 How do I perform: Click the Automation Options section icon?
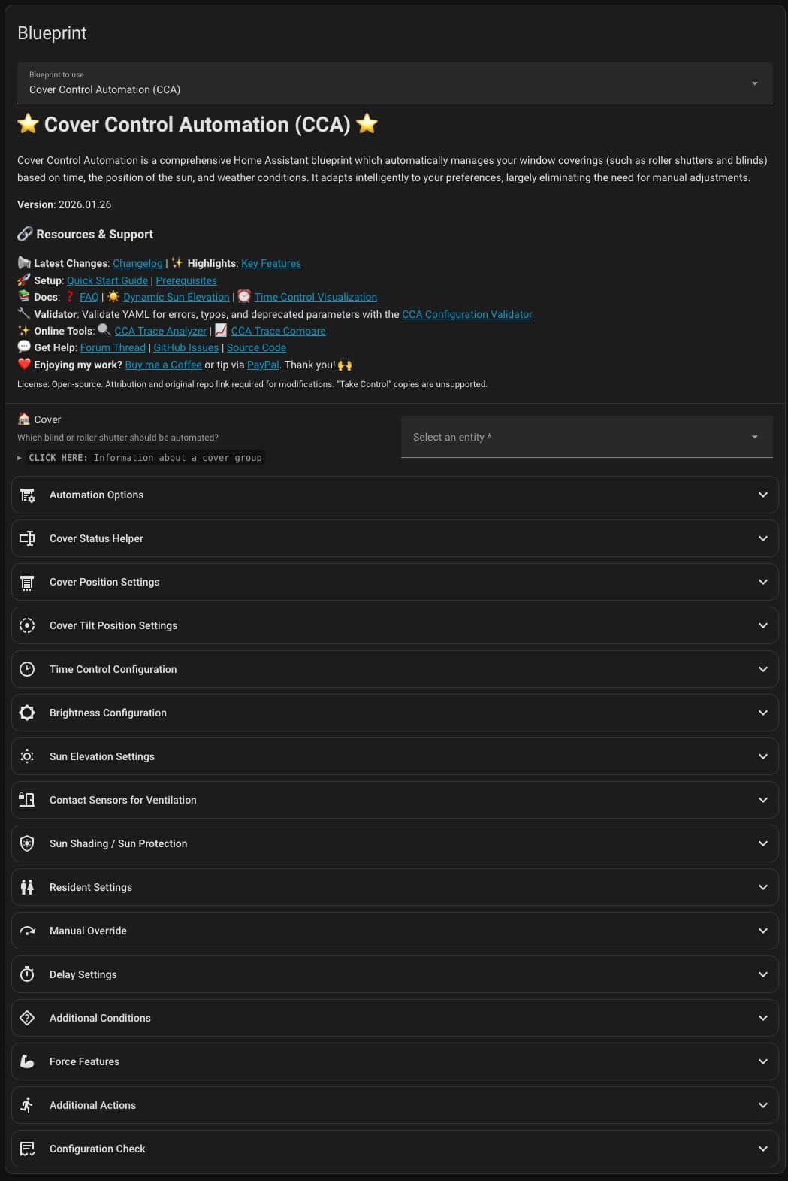27,495
